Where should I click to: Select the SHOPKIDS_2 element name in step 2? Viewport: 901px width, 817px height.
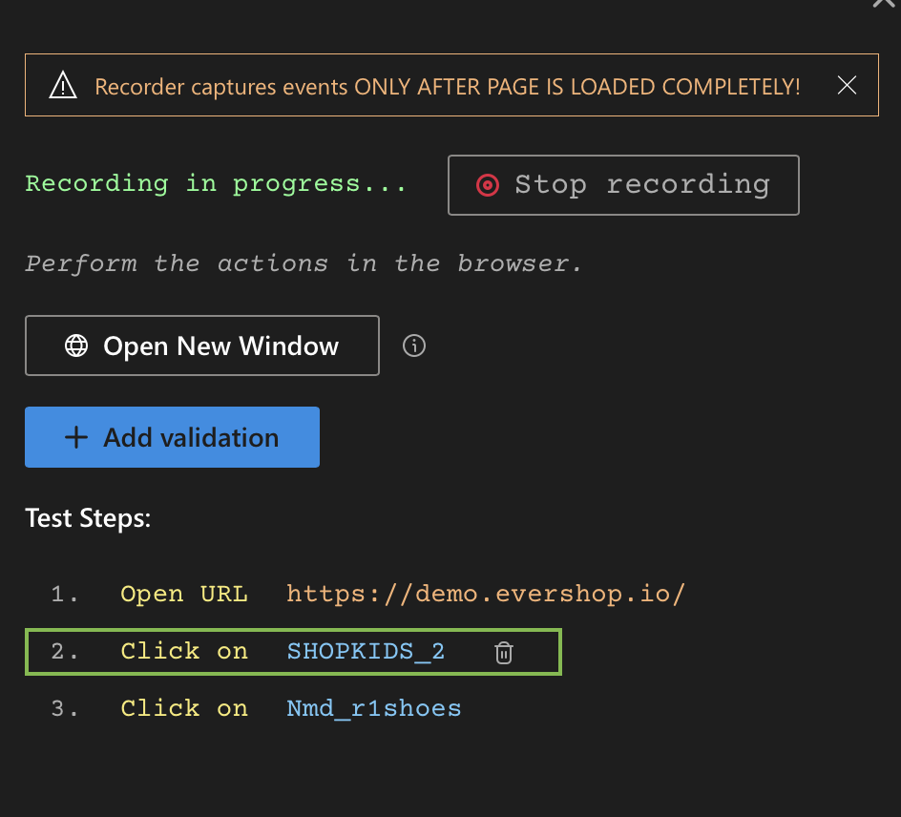[x=366, y=652]
